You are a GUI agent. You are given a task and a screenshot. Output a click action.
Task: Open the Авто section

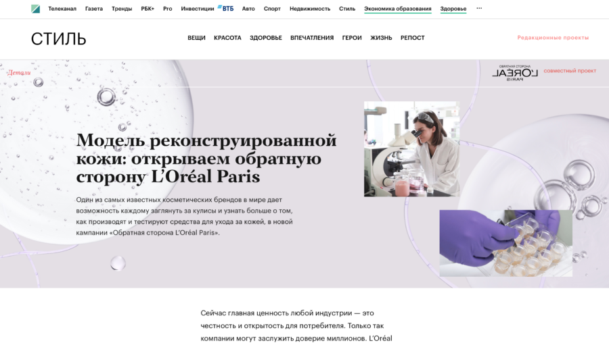tap(248, 9)
